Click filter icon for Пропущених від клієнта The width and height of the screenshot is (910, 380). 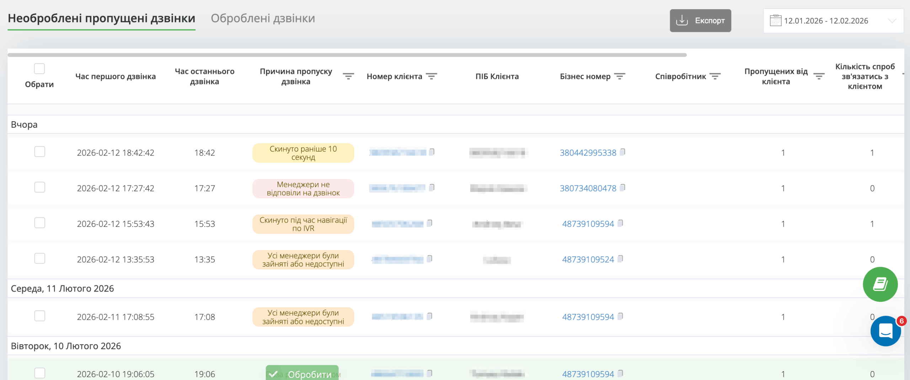819,76
